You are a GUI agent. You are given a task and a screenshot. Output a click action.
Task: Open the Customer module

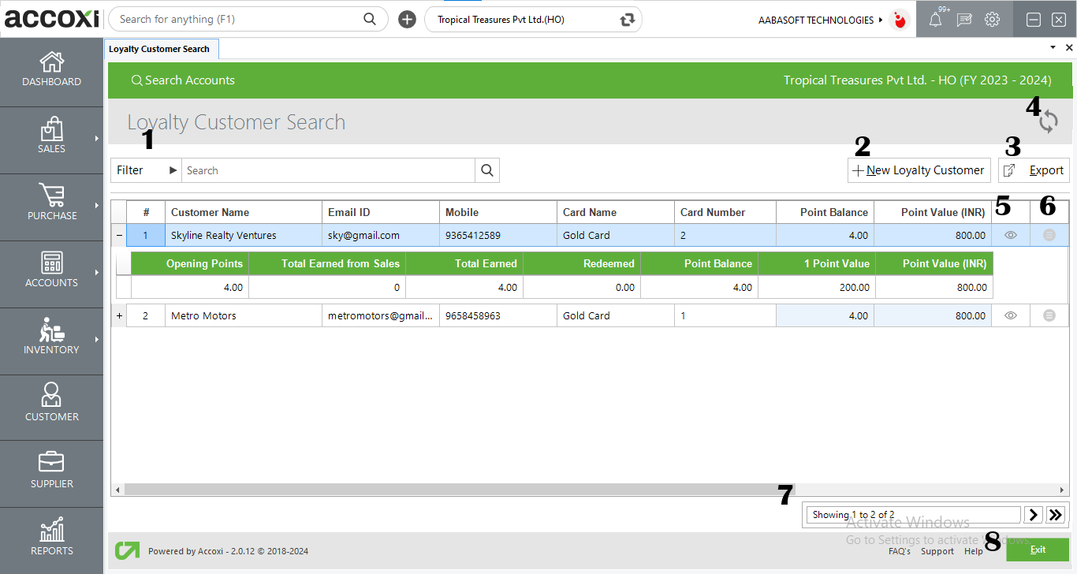[x=51, y=406]
